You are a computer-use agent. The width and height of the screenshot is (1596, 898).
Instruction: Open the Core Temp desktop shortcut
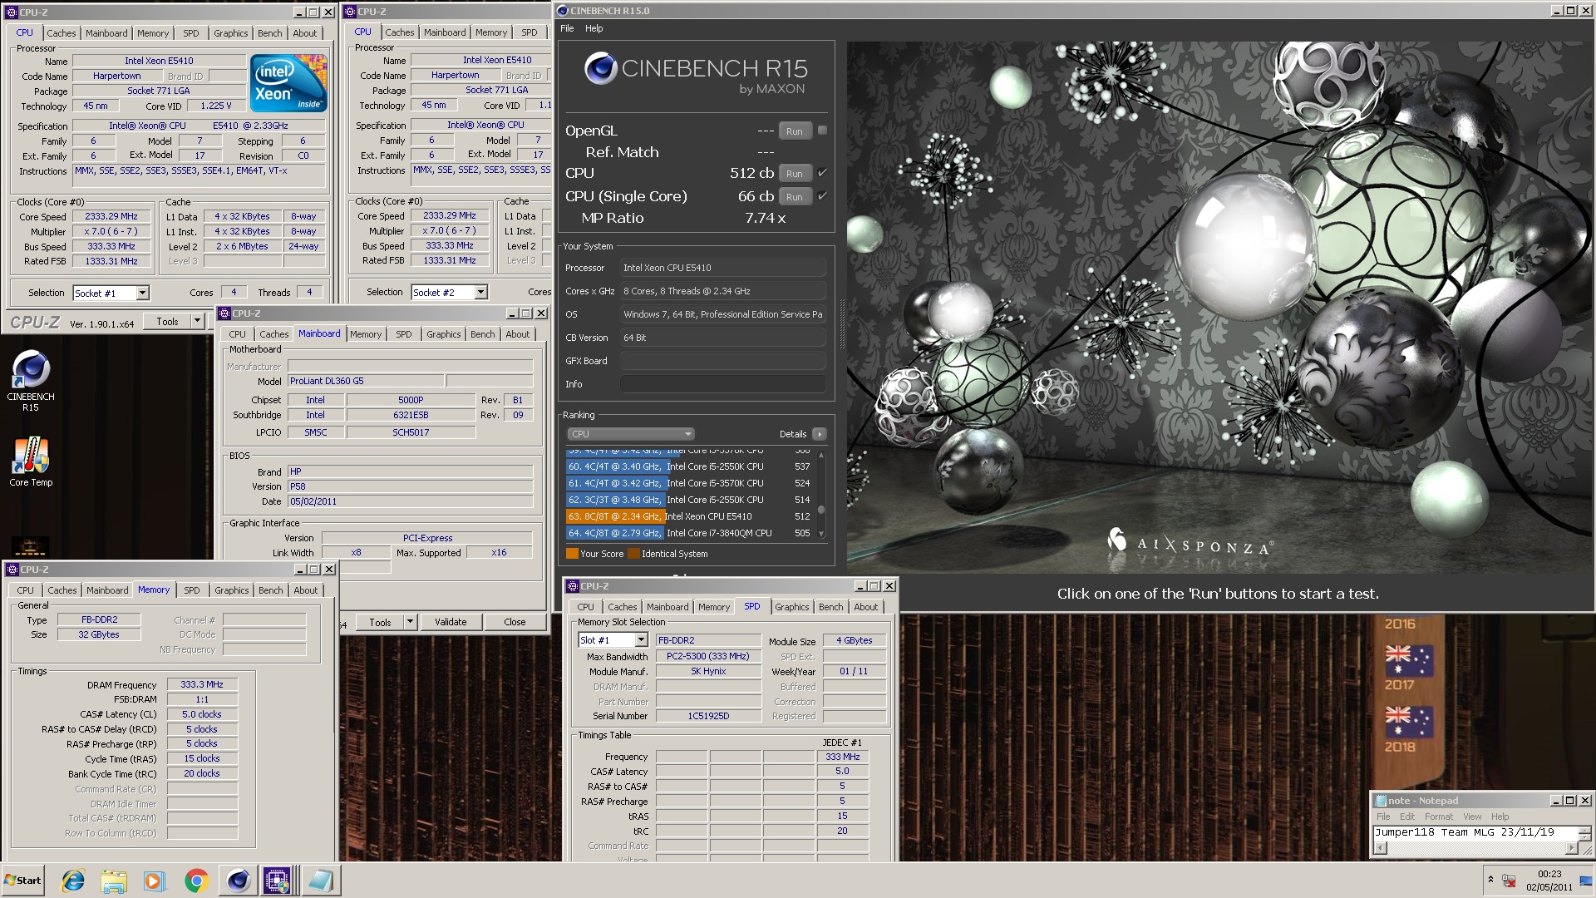31,462
